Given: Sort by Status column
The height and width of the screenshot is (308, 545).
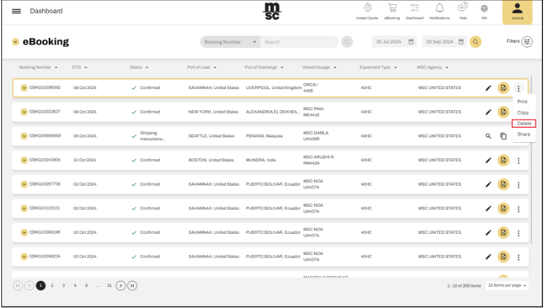Looking at the screenshot, I should pos(139,67).
